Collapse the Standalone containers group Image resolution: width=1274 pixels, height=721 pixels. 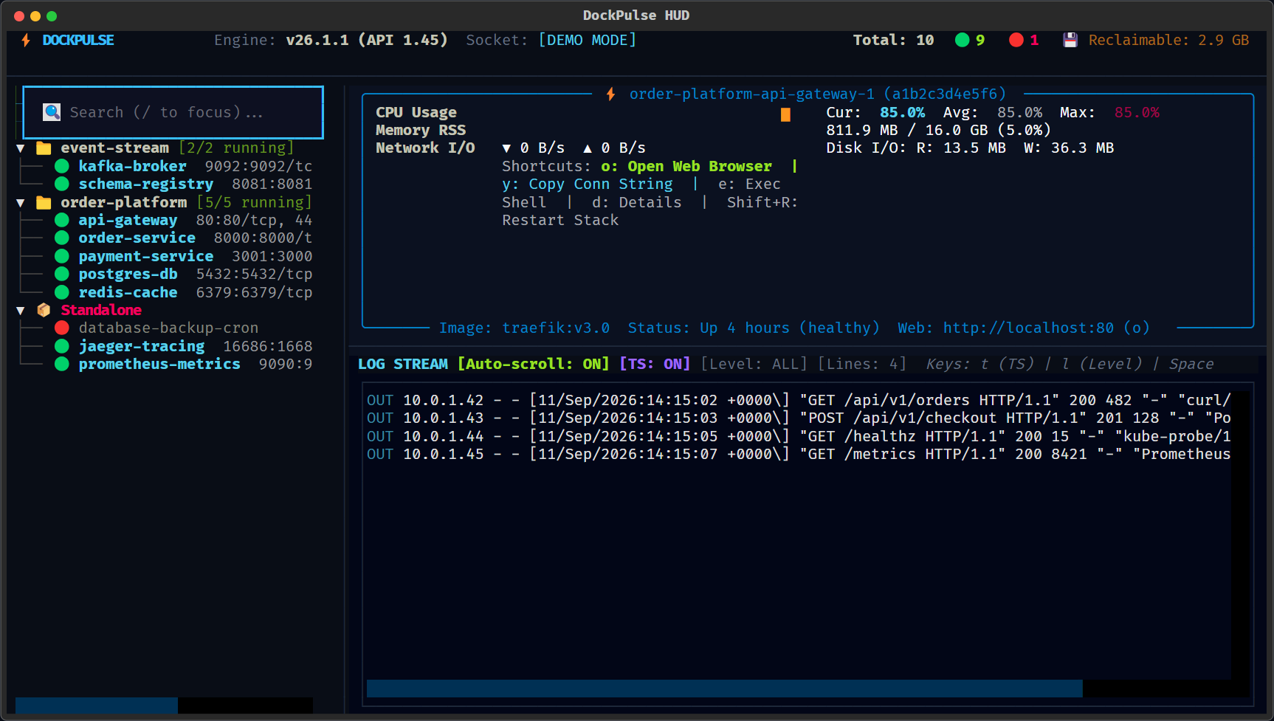(21, 310)
